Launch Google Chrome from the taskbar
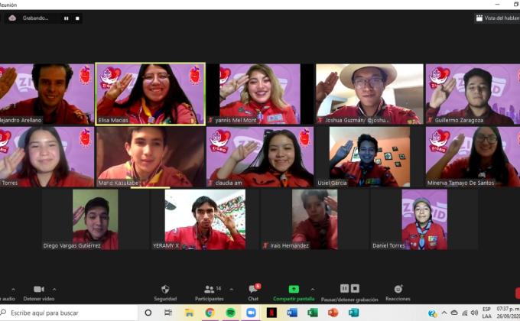520x321 pixels. pyautogui.click(x=210, y=313)
